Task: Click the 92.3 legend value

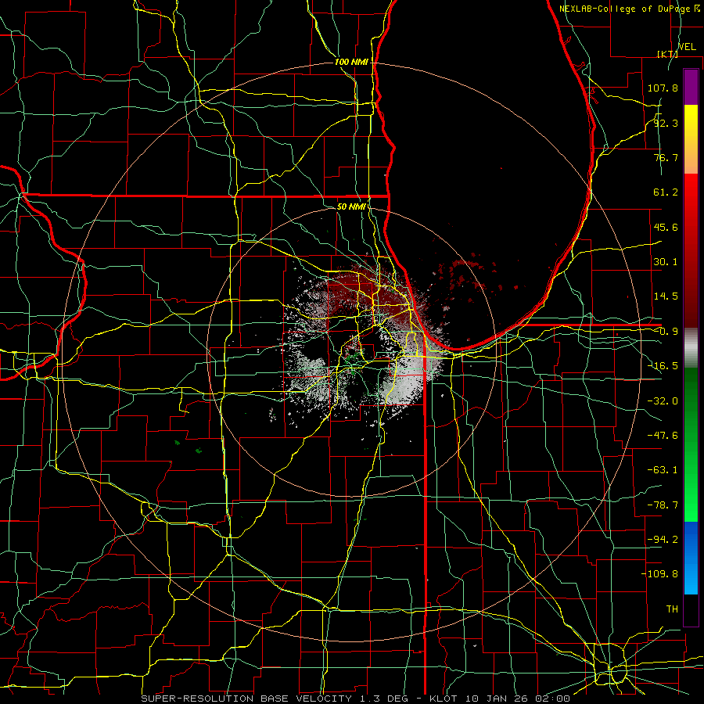Action: coord(666,123)
